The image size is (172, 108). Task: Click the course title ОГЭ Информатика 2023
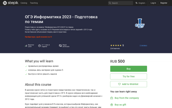point(61,19)
